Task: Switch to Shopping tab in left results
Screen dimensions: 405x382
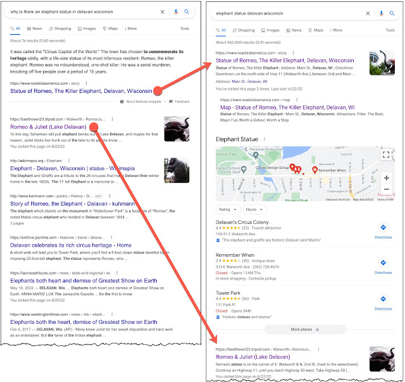Action: tap(60, 28)
